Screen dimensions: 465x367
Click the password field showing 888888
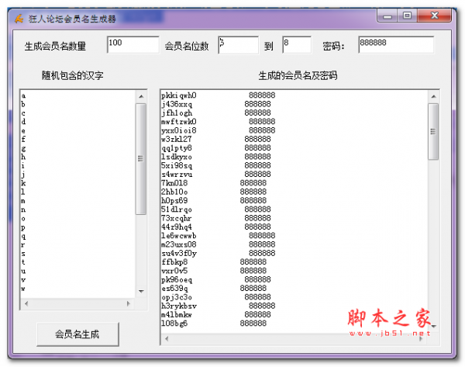point(396,45)
